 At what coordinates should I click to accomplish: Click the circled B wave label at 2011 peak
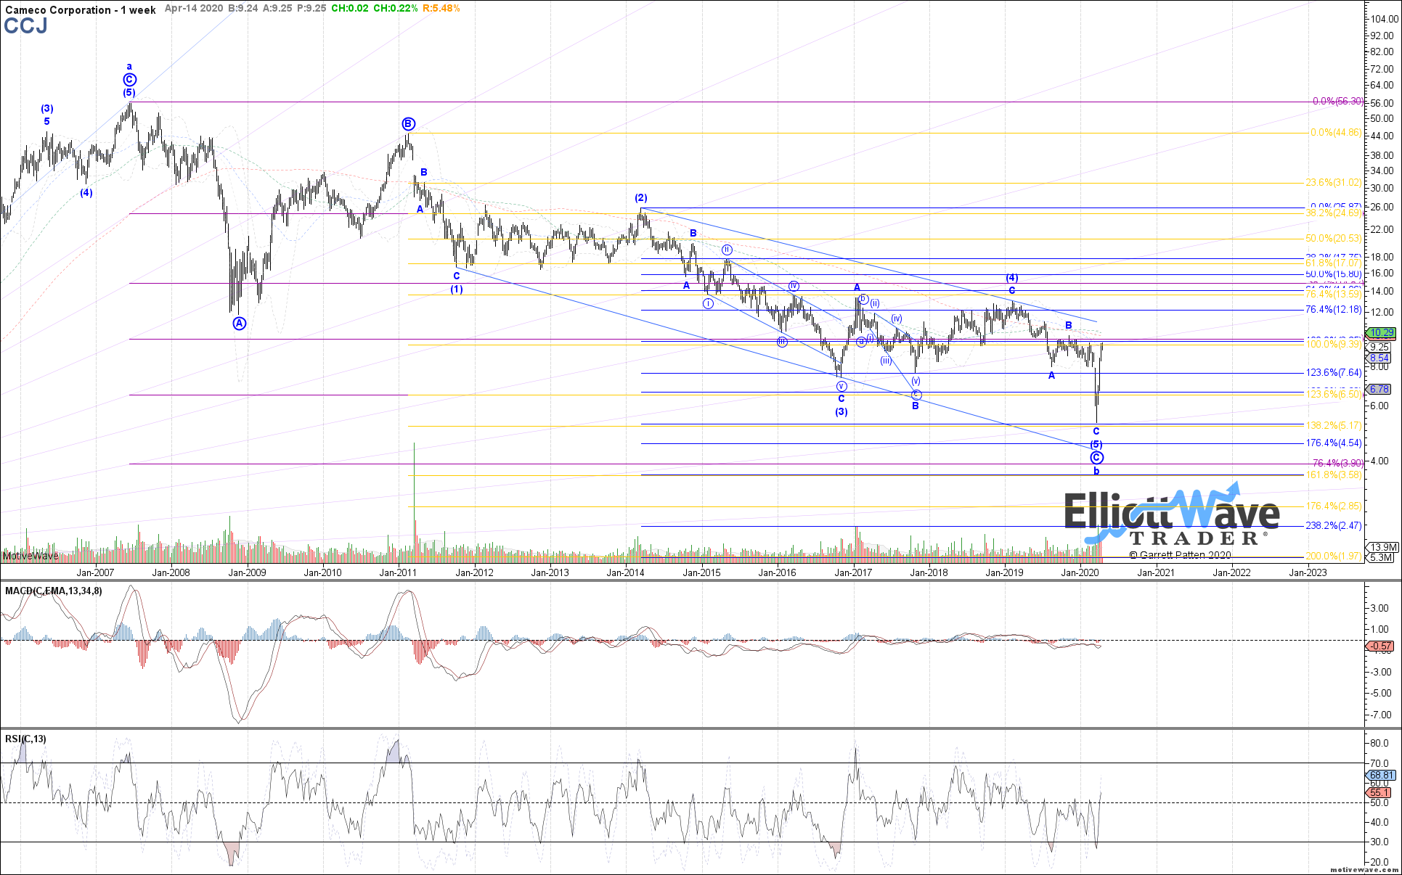(x=409, y=124)
